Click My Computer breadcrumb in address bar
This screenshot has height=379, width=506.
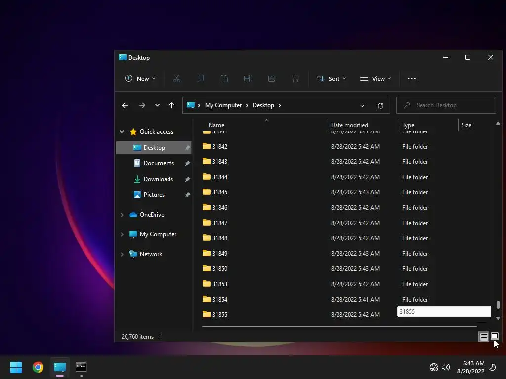point(223,106)
